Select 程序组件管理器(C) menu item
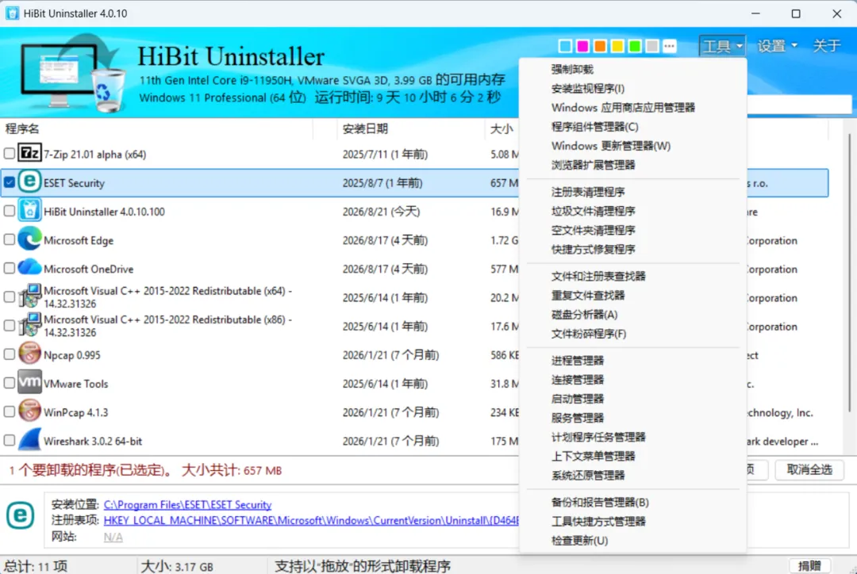The image size is (857, 574). (594, 127)
